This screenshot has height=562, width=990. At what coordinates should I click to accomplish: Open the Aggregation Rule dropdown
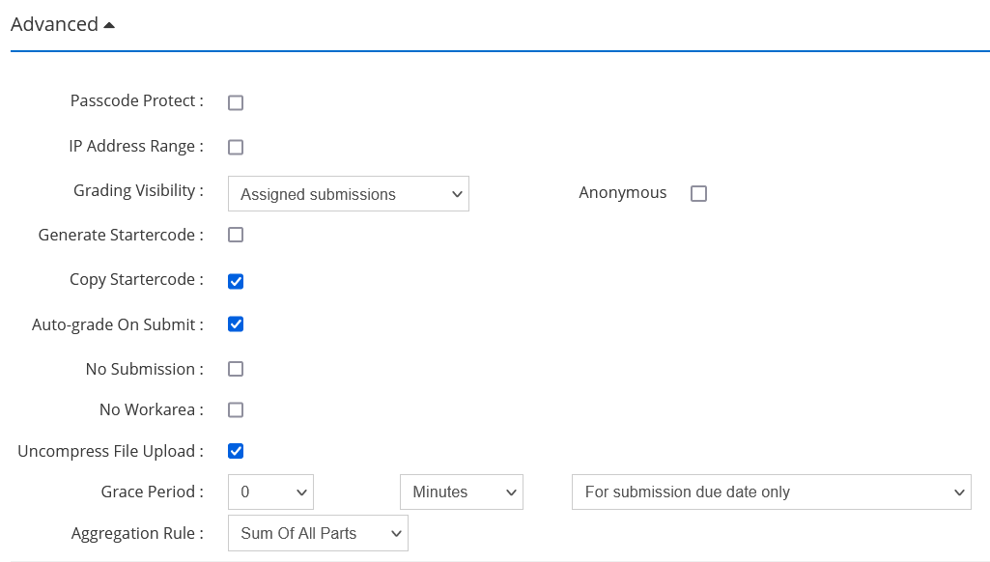click(x=318, y=533)
